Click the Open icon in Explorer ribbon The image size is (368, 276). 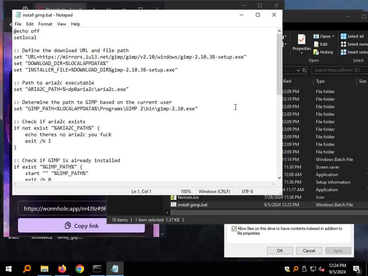point(316,36)
